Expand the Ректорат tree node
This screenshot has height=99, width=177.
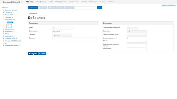point(5,17)
